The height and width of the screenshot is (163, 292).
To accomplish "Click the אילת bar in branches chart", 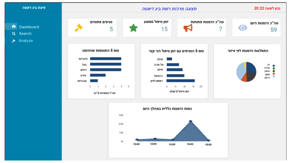I will click(169, 59).
